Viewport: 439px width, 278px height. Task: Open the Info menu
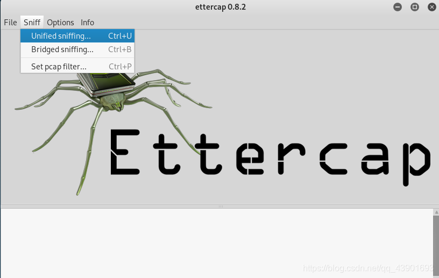click(x=87, y=23)
